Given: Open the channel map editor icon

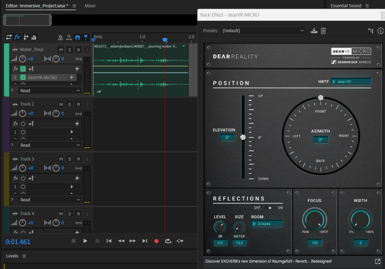Looking at the screenshot, I should coord(370,31).
